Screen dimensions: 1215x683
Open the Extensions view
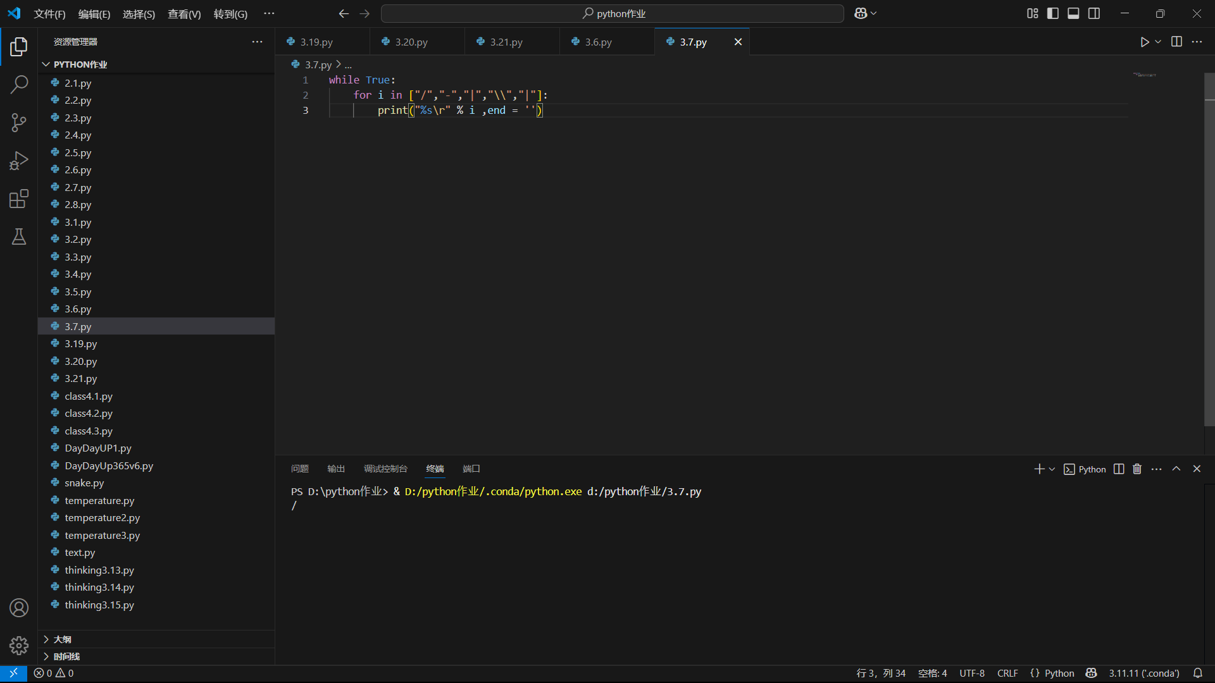click(x=19, y=199)
